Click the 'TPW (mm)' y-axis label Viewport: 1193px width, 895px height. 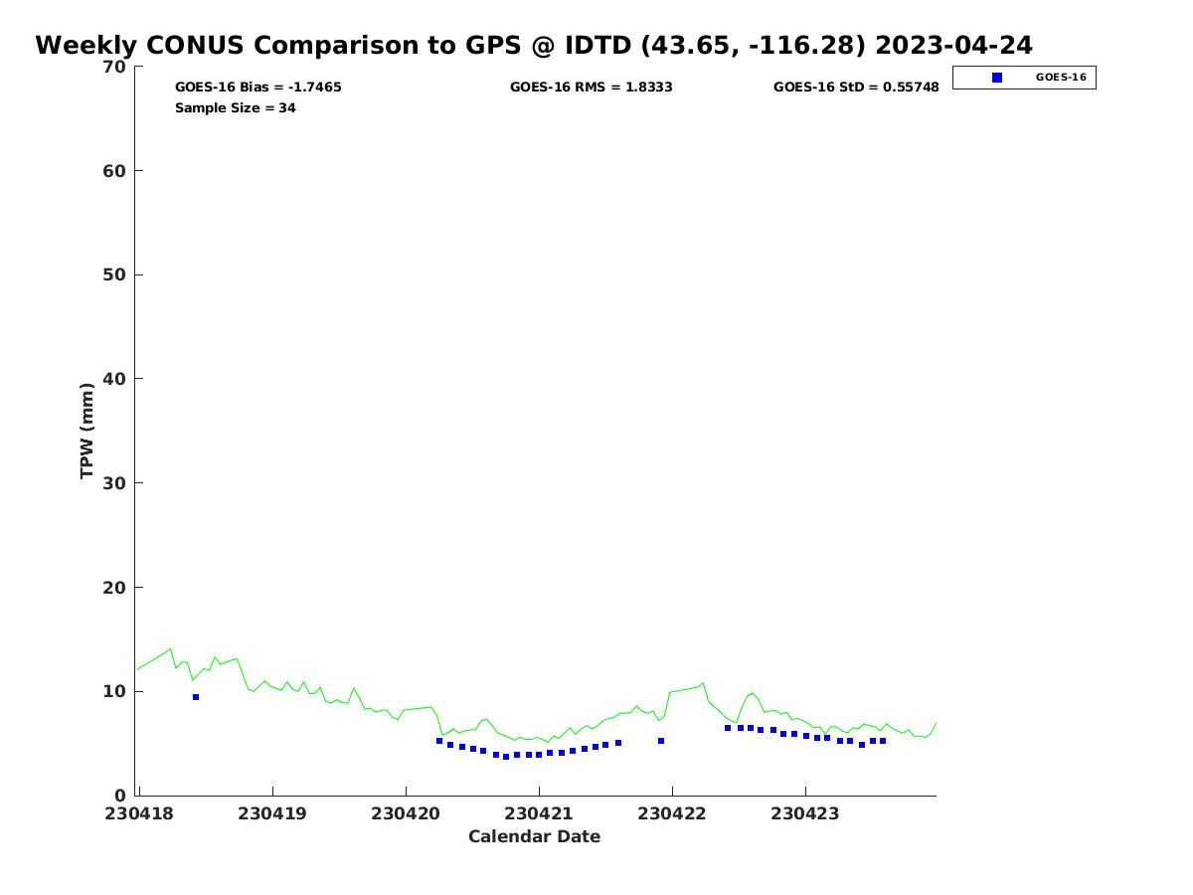(x=87, y=431)
